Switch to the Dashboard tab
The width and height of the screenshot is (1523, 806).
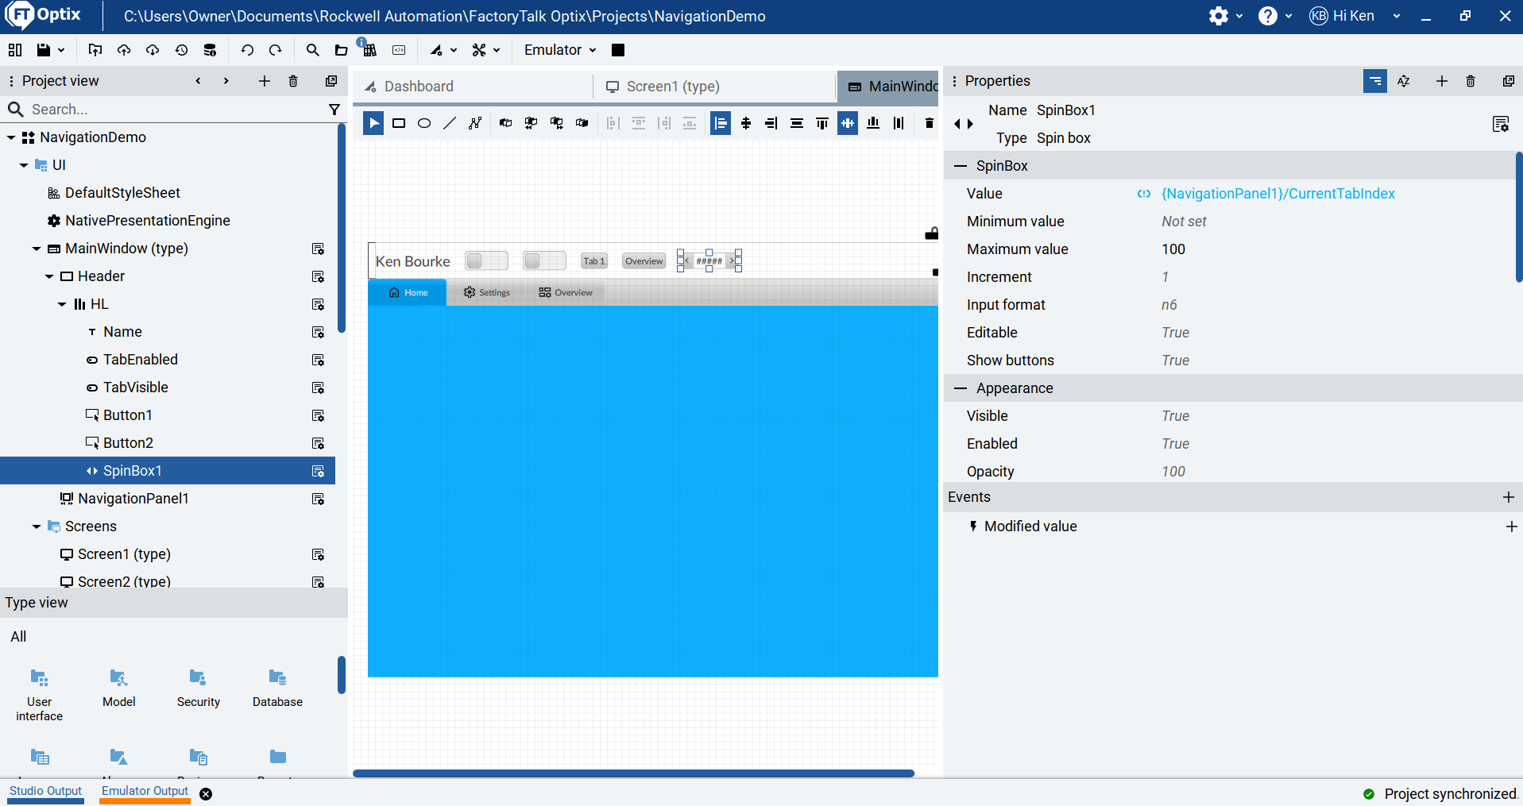point(474,87)
